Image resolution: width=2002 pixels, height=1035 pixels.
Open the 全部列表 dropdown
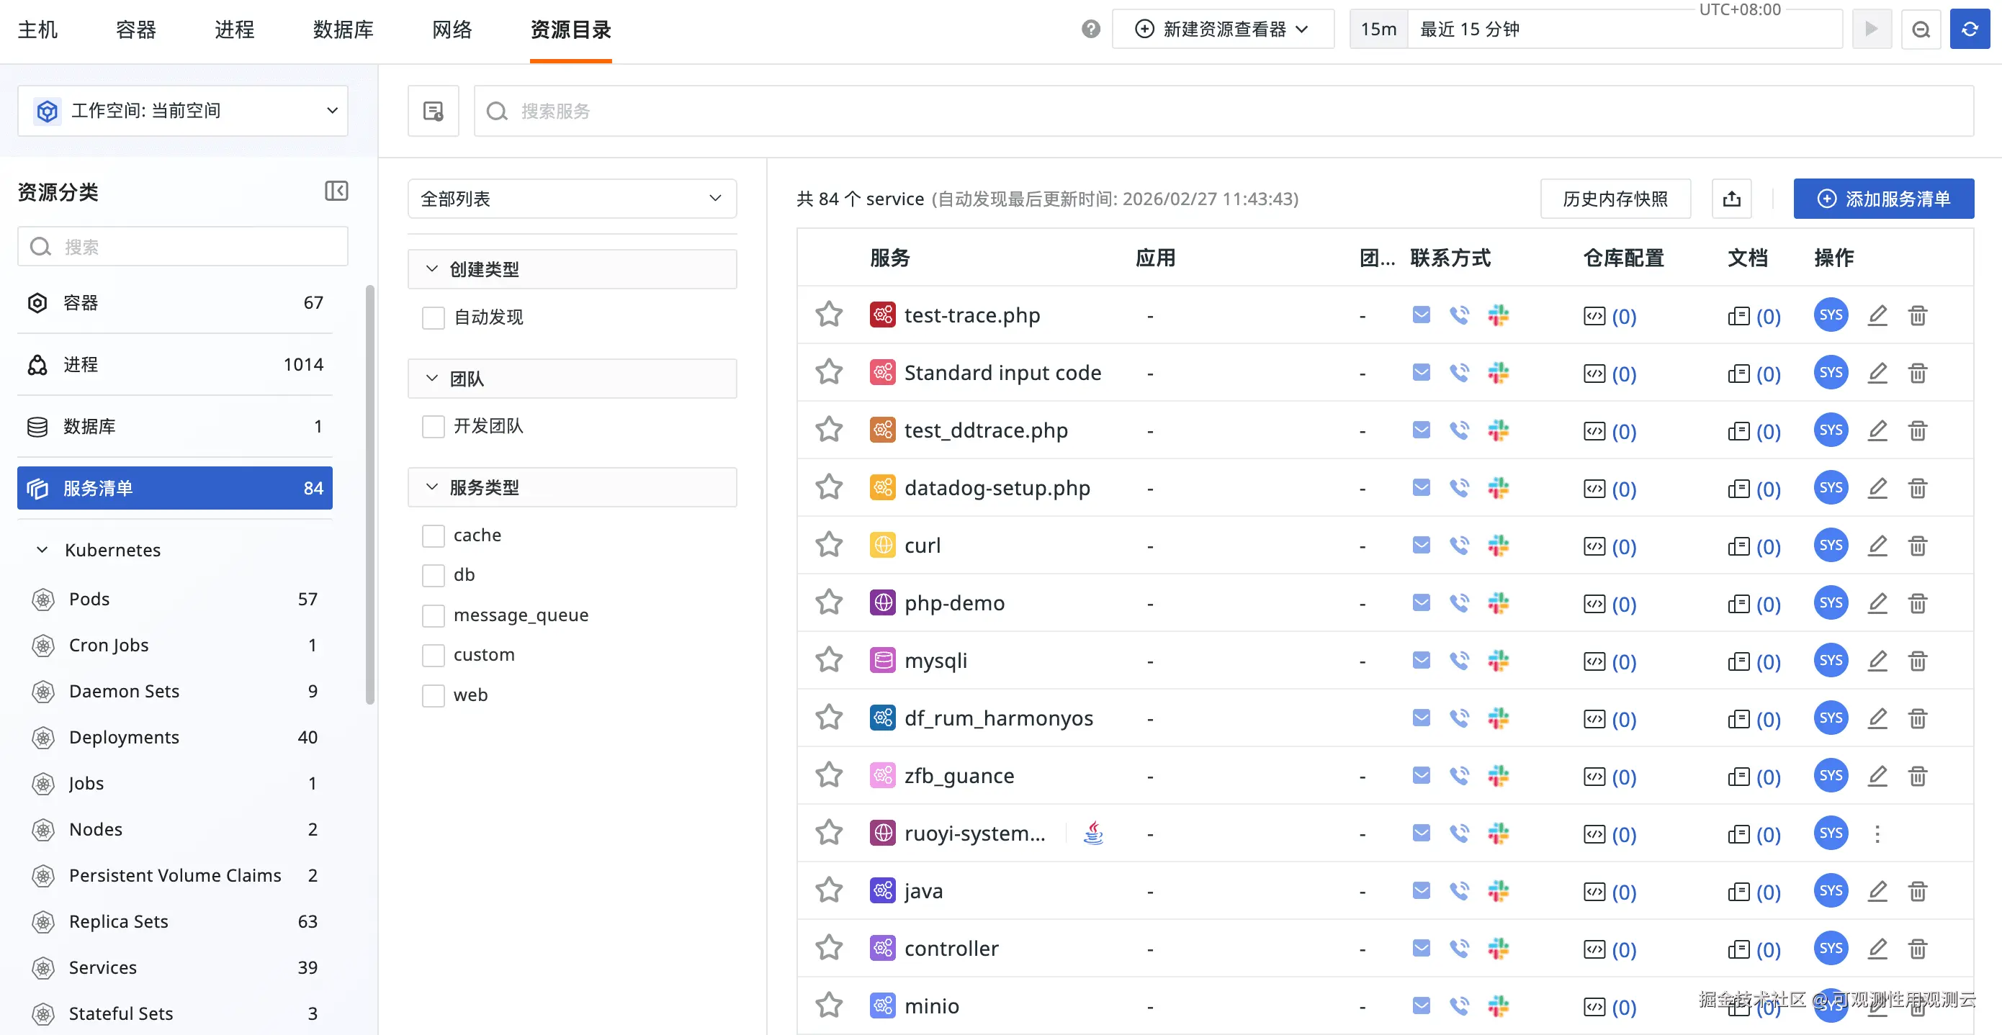[x=571, y=199]
